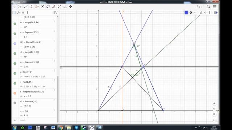The width and height of the screenshot is (232, 130).
Task: Toggle auxiliary objects button in Algebra panel
Action: 14,13
